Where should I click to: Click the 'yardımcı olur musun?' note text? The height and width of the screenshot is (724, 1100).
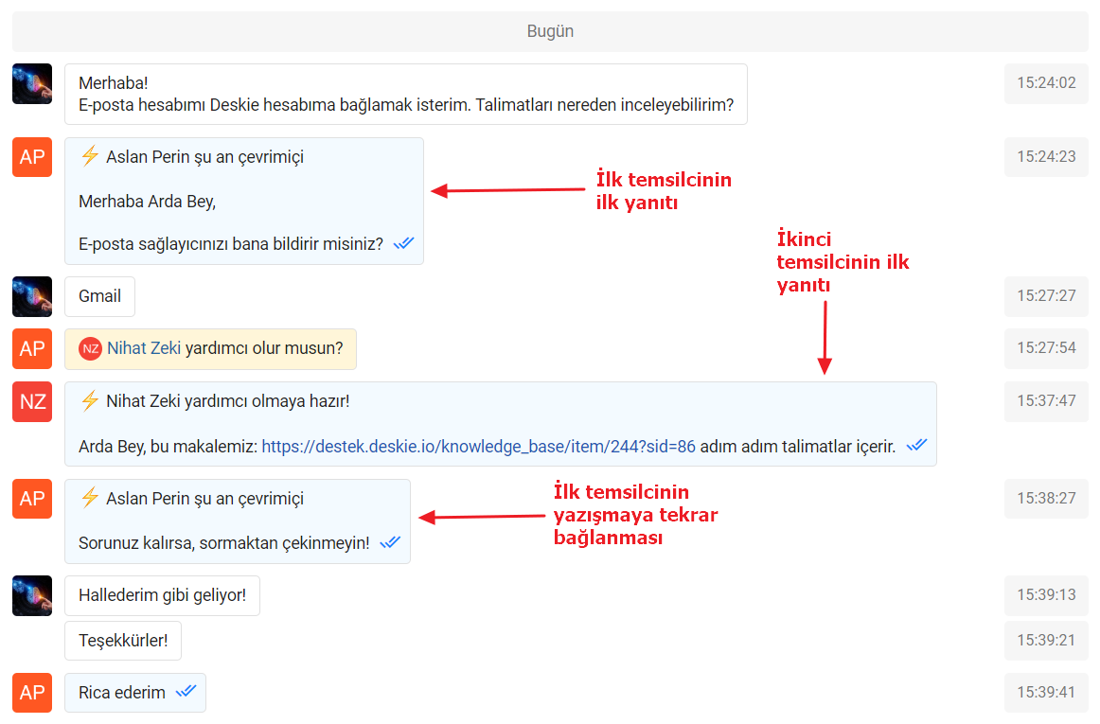pyautogui.click(x=264, y=348)
